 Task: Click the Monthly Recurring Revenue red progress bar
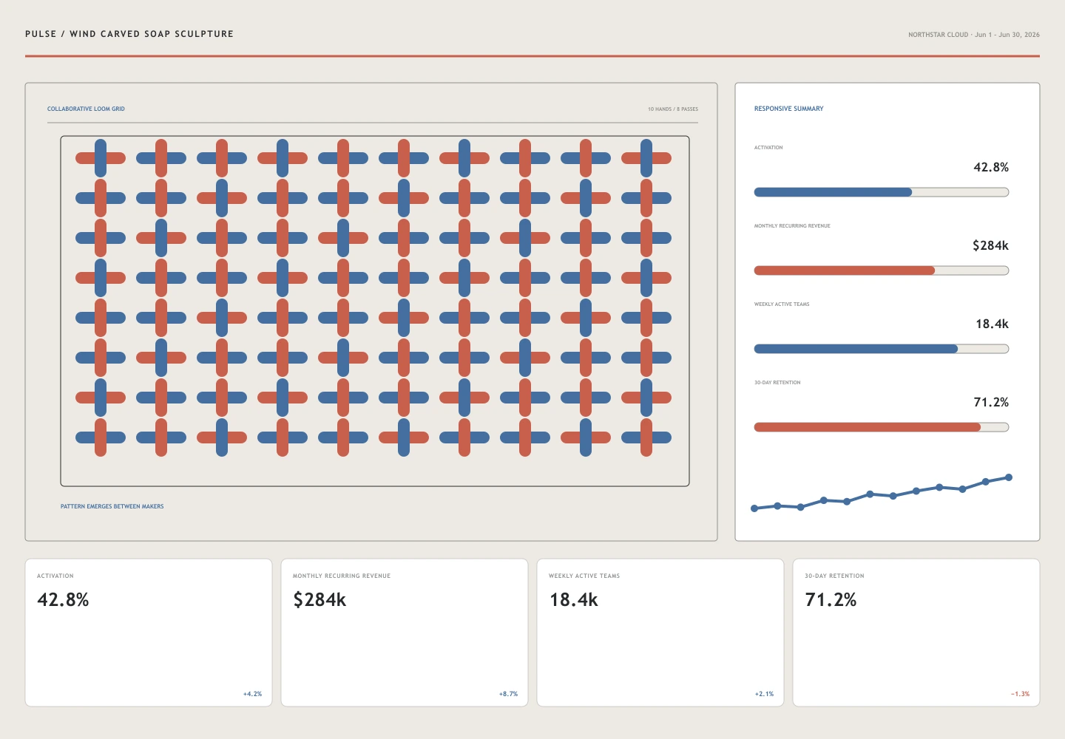click(x=882, y=270)
